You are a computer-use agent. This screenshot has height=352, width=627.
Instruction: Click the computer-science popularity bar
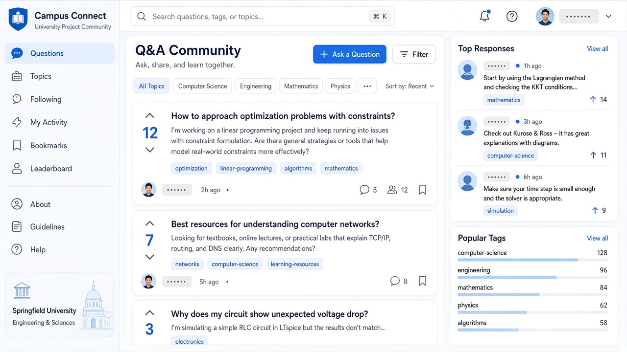click(532, 260)
